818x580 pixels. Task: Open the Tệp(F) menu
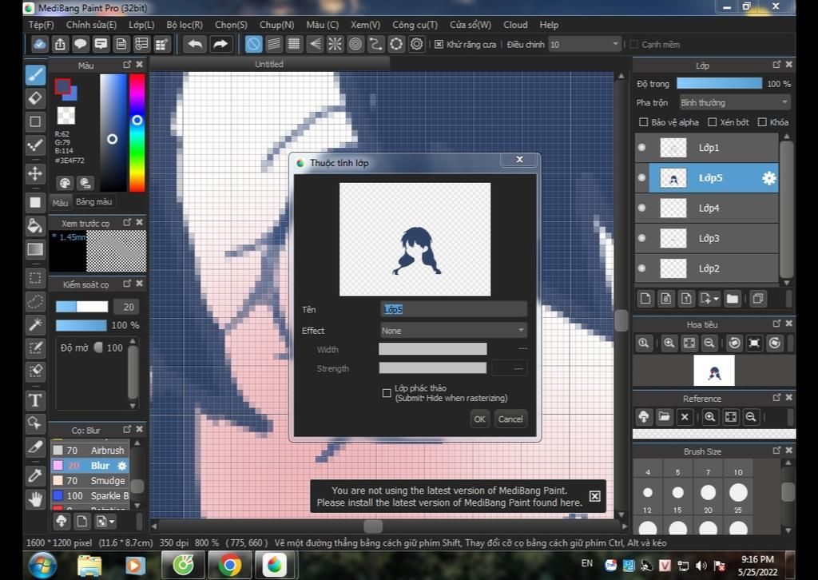tap(42, 25)
